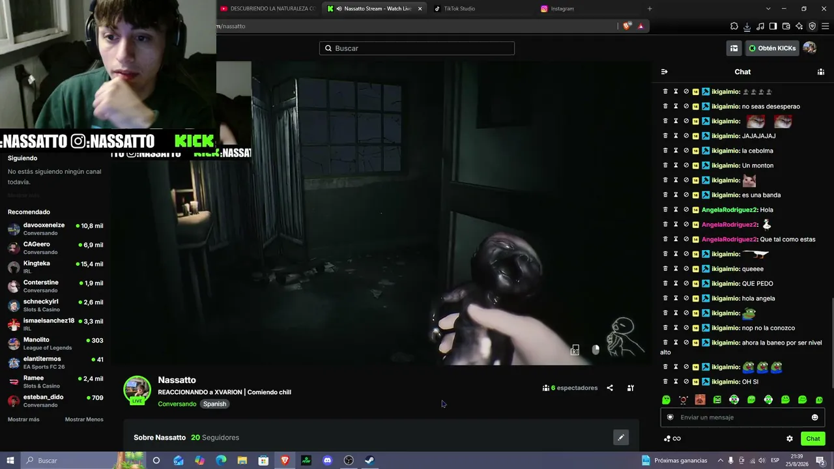The width and height of the screenshot is (834, 469).
Task: Open the Brave VPN shield icon
Action: pyautogui.click(x=812, y=26)
